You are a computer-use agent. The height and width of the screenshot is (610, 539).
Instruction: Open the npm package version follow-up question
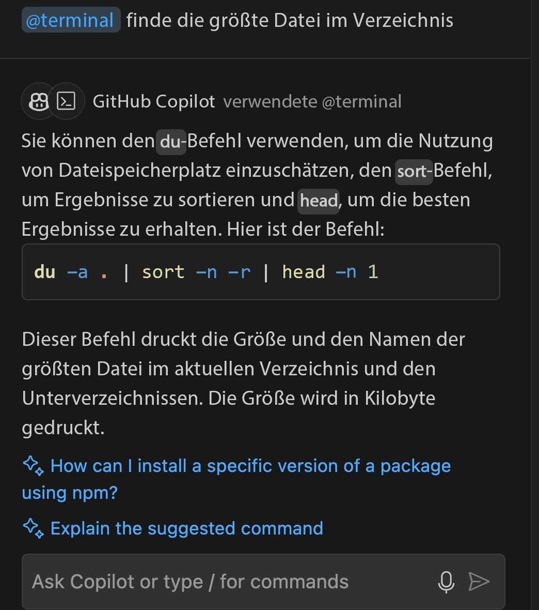pos(250,466)
